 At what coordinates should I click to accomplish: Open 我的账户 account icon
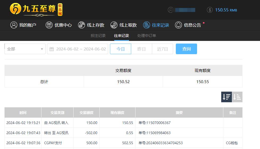14,25
